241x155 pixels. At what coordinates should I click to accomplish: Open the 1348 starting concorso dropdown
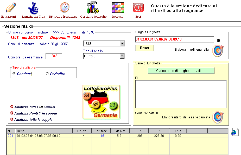(x=122, y=44)
